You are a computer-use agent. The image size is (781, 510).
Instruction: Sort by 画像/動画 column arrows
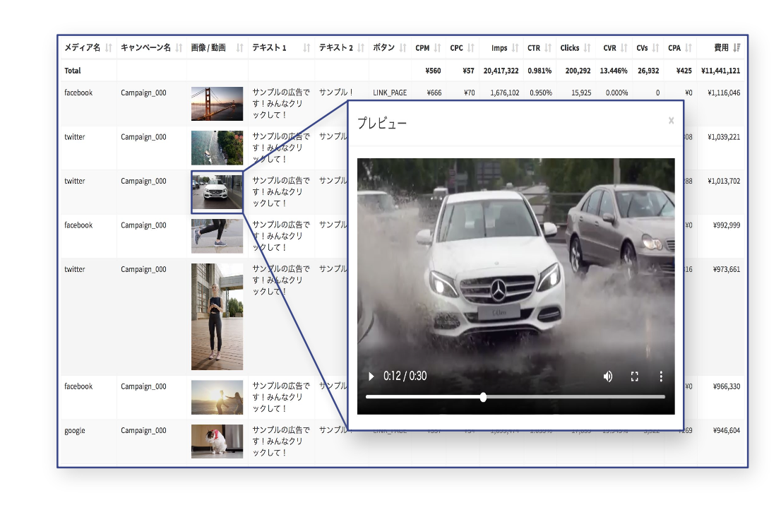click(240, 48)
